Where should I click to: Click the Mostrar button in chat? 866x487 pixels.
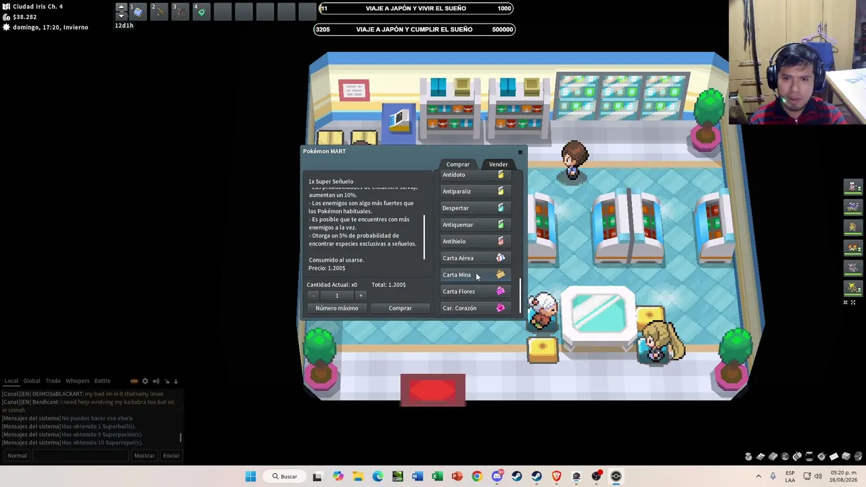[x=144, y=456]
